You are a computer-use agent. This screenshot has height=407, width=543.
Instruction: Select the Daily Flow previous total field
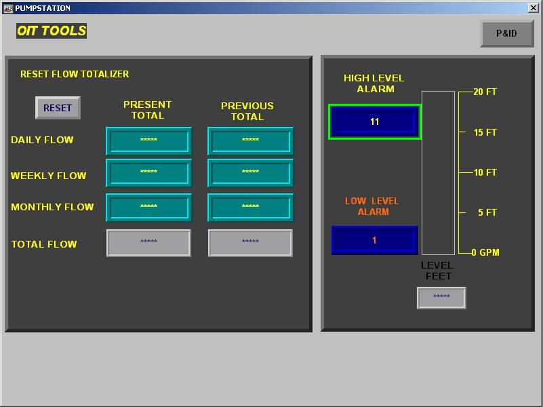[250, 140]
